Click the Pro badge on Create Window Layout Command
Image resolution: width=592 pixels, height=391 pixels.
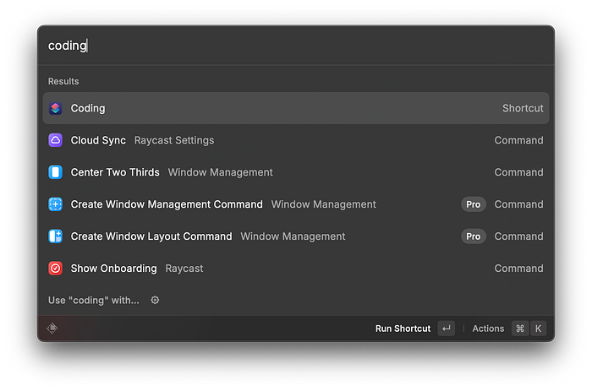[x=474, y=236]
